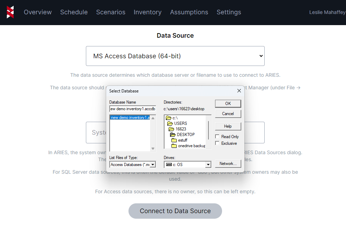The height and width of the screenshot is (233, 346).
Task: Select the DESKTOP open folder icon
Action: [172, 135]
